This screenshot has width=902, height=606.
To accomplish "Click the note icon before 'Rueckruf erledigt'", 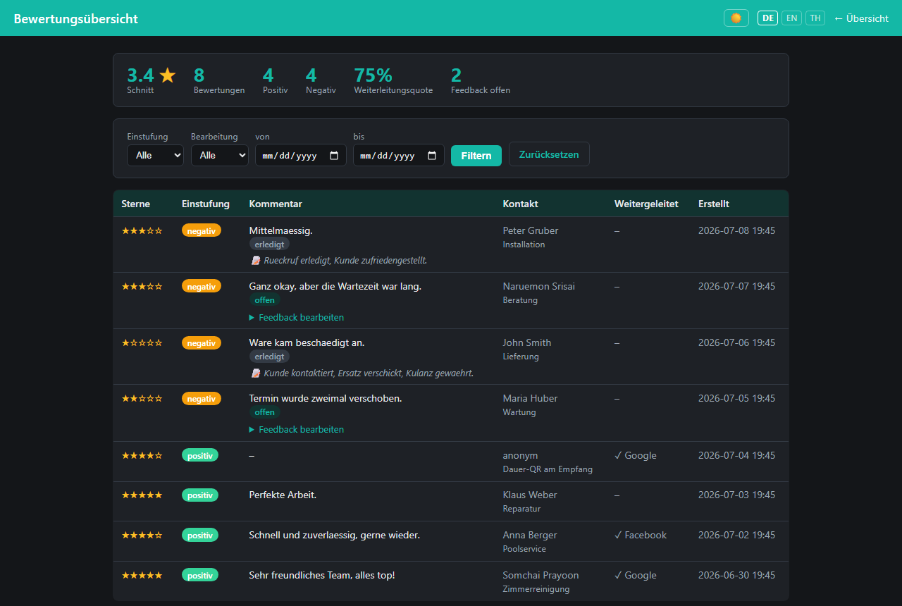I will pyautogui.click(x=256, y=260).
